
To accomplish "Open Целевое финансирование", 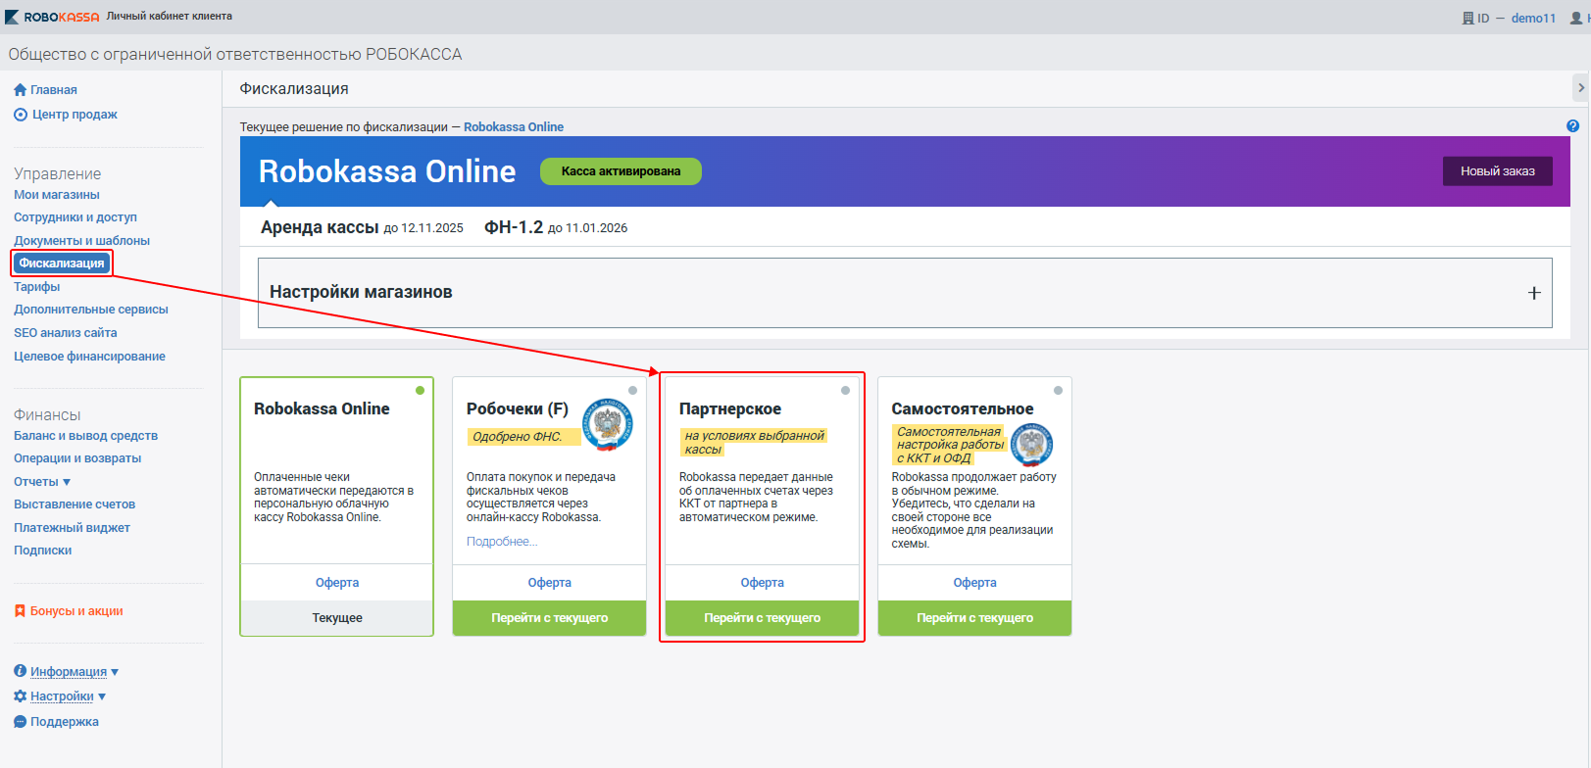I will pyautogui.click(x=90, y=356).
